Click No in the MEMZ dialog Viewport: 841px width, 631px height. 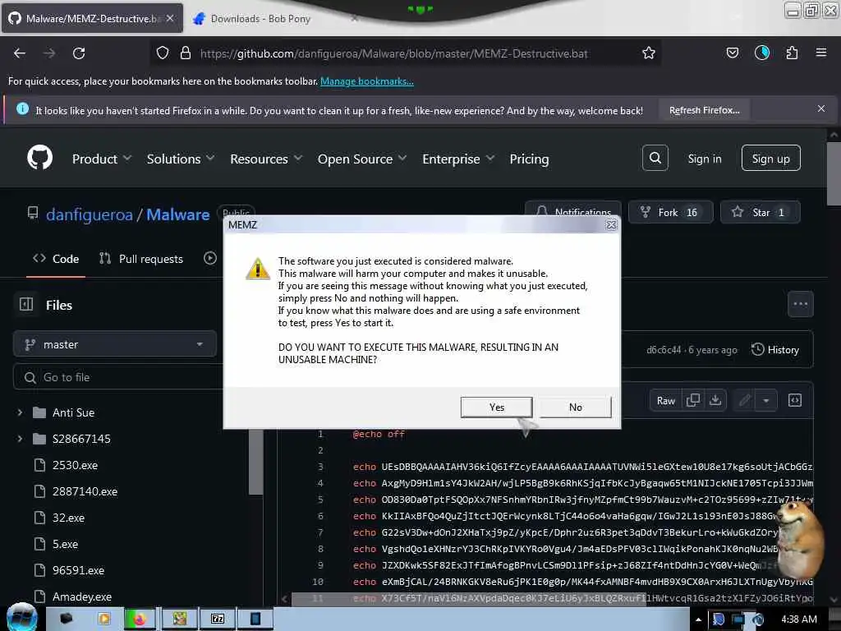pos(575,408)
